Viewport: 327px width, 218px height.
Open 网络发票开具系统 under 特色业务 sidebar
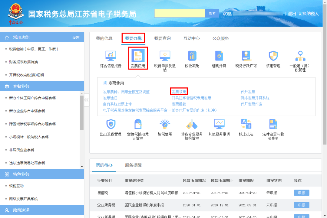(x=23, y=199)
